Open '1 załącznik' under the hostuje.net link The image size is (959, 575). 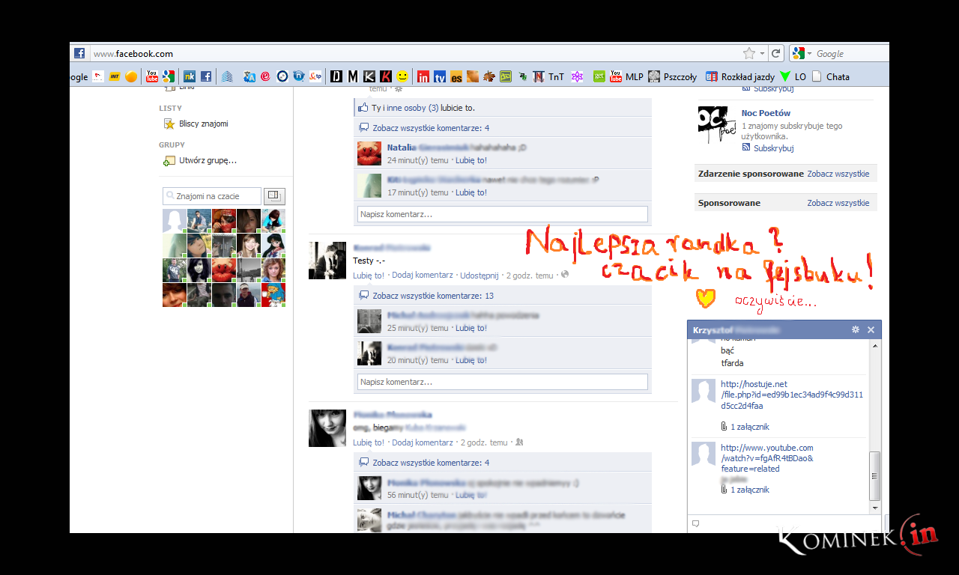[750, 427]
